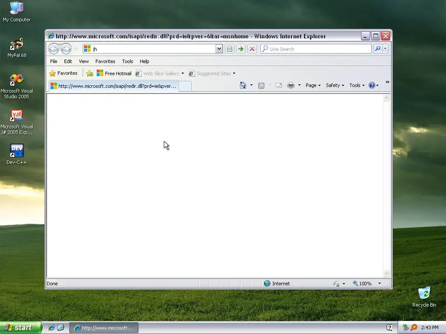Expand the Print options dropdown arrow
Screen dimensions: 446x334
click(x=299, y=85)
